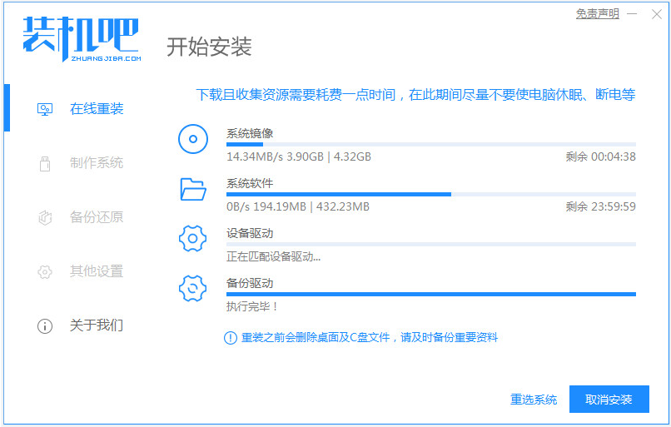Viewport: 671px width, 427px height.
Task: Click the 系统镜像 download progress bar
Action: [x=431, y=145]
